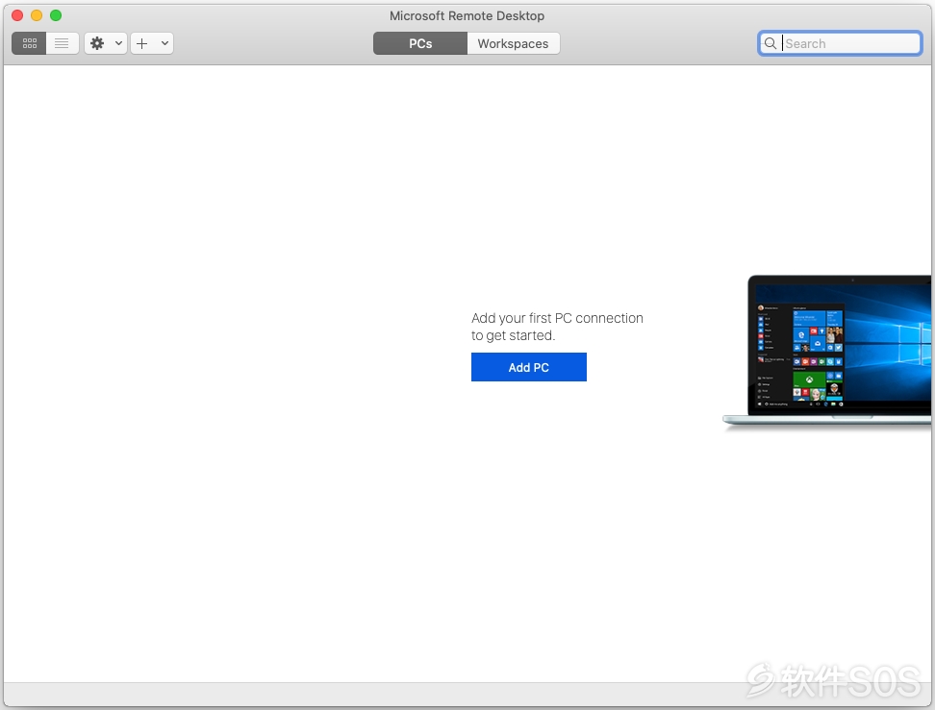The width and height of the screenshot is (935, 710).
Task: Focus the Search field
Action: (840, 43)
